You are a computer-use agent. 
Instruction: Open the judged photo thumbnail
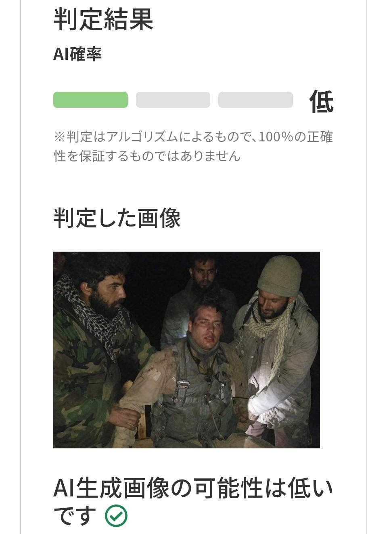click(x=186, y=350)
